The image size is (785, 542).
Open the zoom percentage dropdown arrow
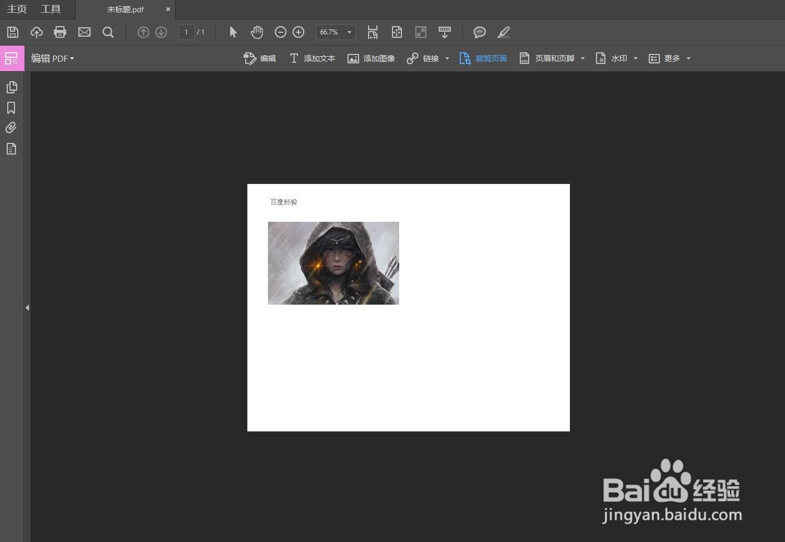[349, 32]
